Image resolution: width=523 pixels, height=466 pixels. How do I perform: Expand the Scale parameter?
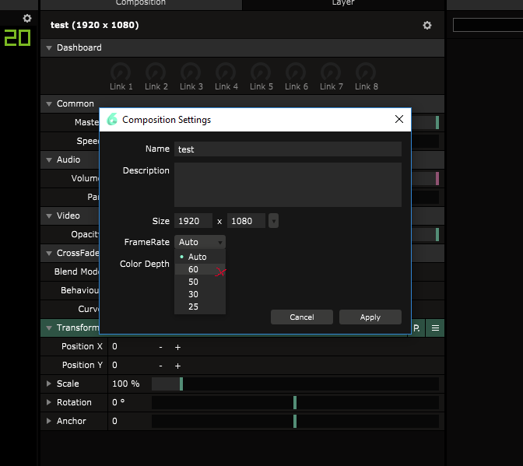point(49,384)
